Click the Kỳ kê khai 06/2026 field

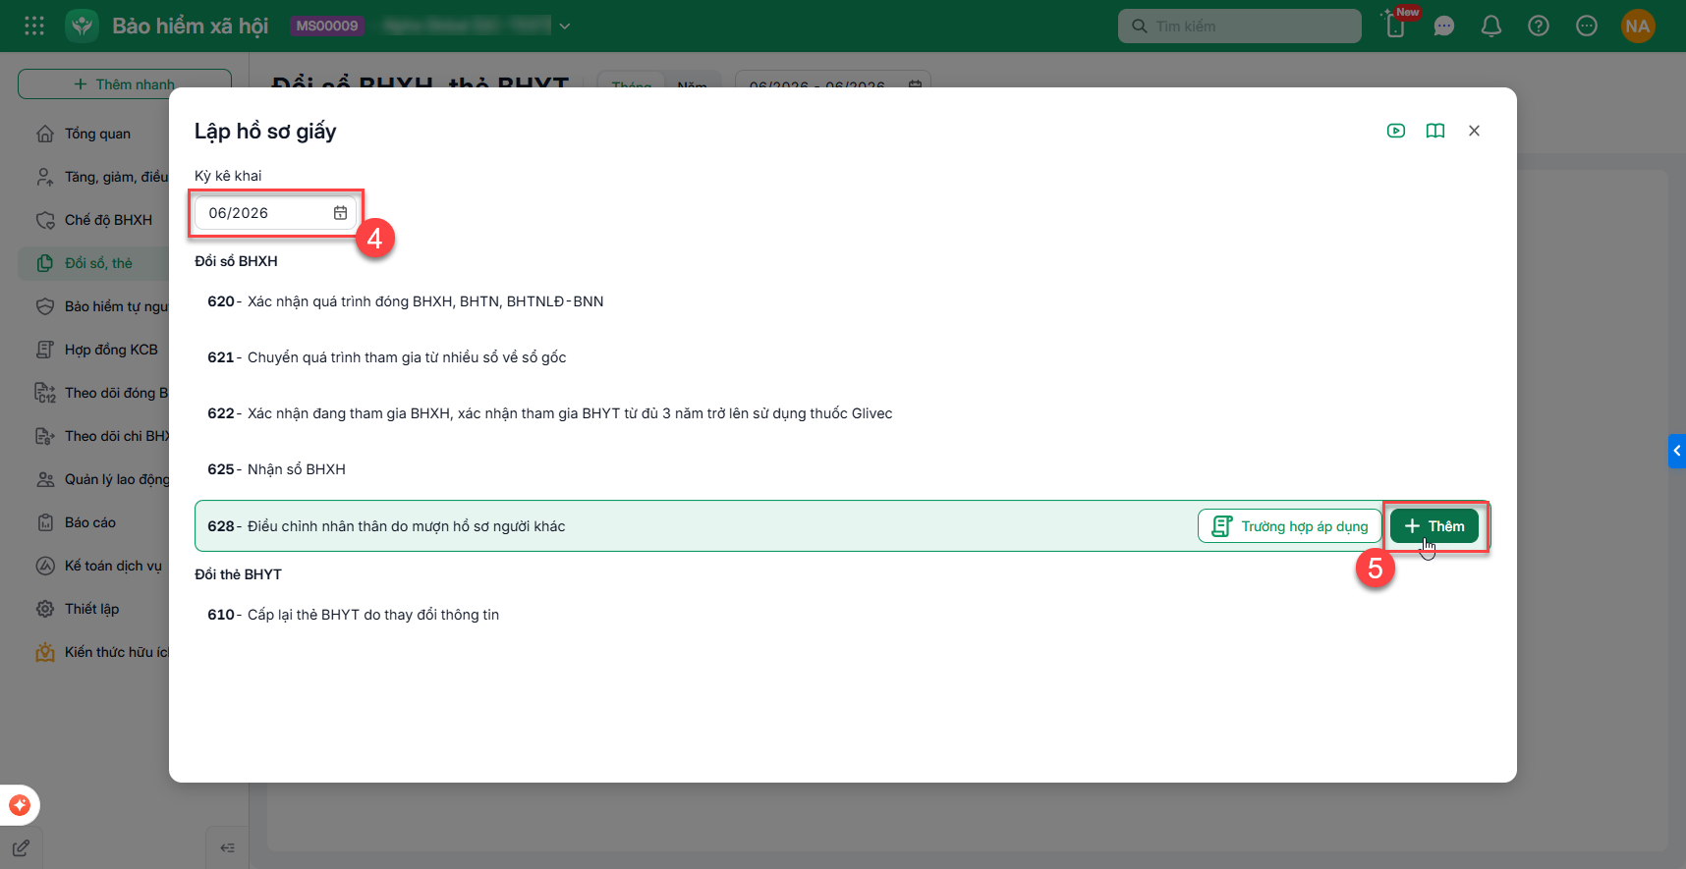pyautogui.click(x=275, y=213)
